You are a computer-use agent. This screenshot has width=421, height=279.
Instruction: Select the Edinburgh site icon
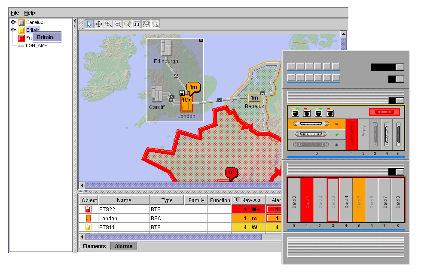[x=166, y=48]
